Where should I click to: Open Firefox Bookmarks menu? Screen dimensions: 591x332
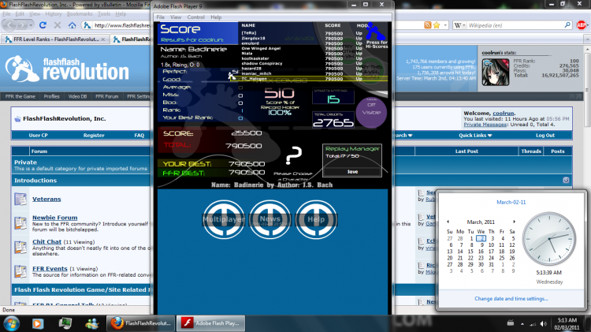[x=80, y=14]
